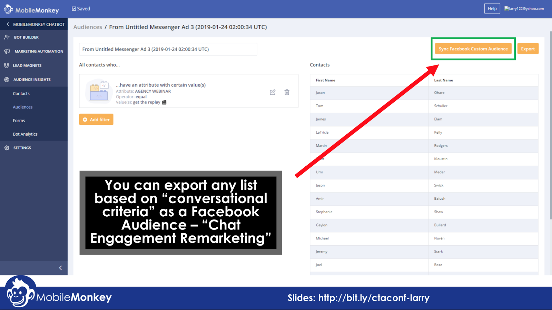Click the Audience Insights target icon
Viewport: 552px width, 310px height.
click(7, 80)
